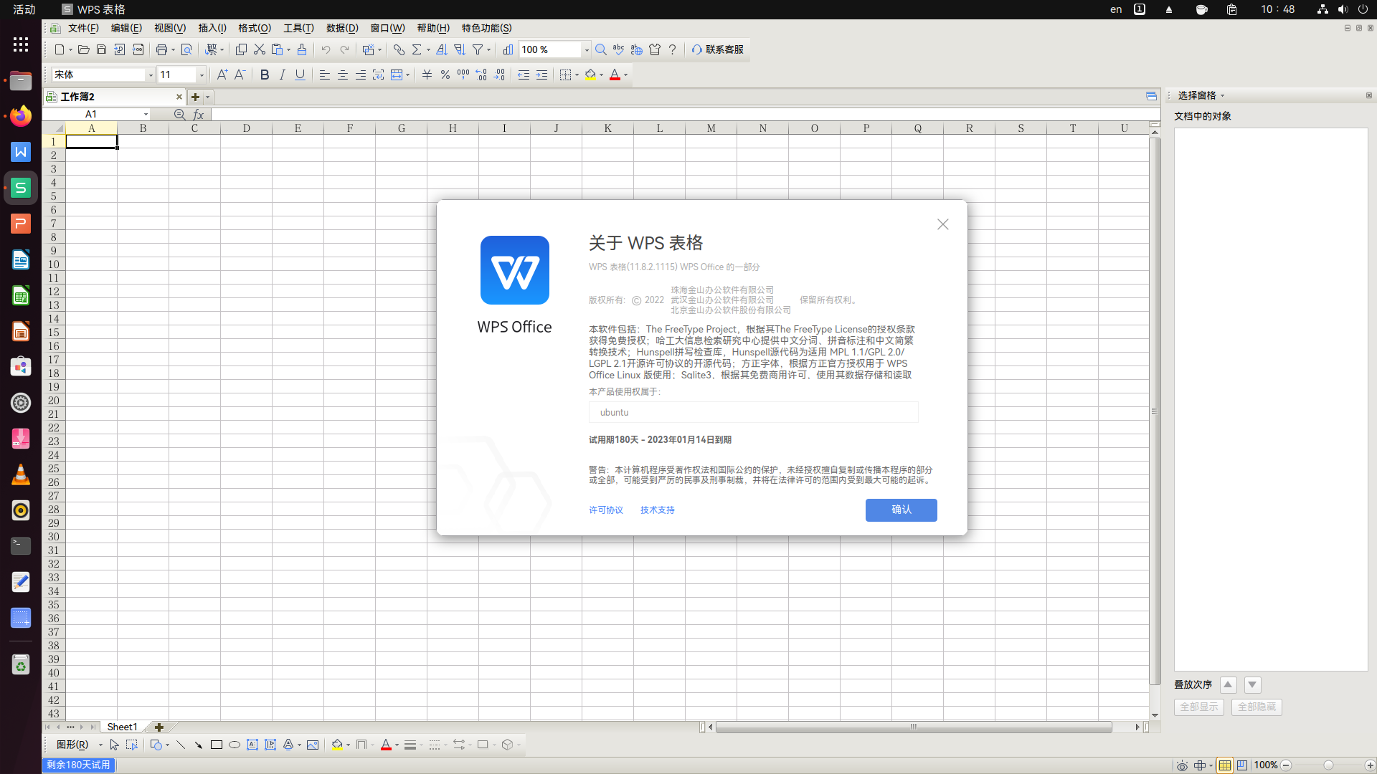Click the Filter funnel icon
The width and height of the screenshot is (1377, 774).
pyautogui.click(x=478, y=49)
